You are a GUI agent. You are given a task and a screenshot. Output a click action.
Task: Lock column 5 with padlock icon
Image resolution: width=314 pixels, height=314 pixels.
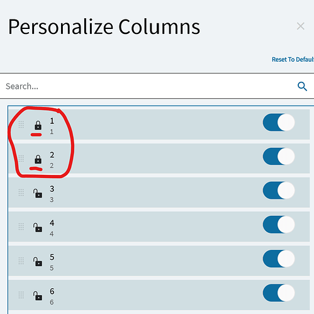pos(38,261)
